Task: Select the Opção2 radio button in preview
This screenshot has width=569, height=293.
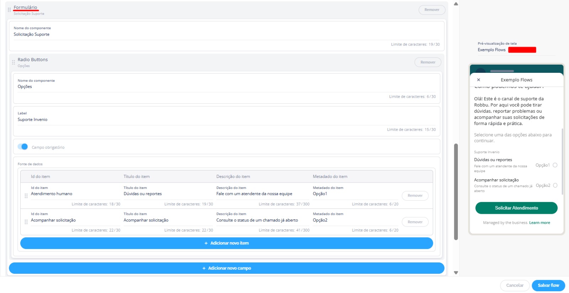Action: point(555,185)
